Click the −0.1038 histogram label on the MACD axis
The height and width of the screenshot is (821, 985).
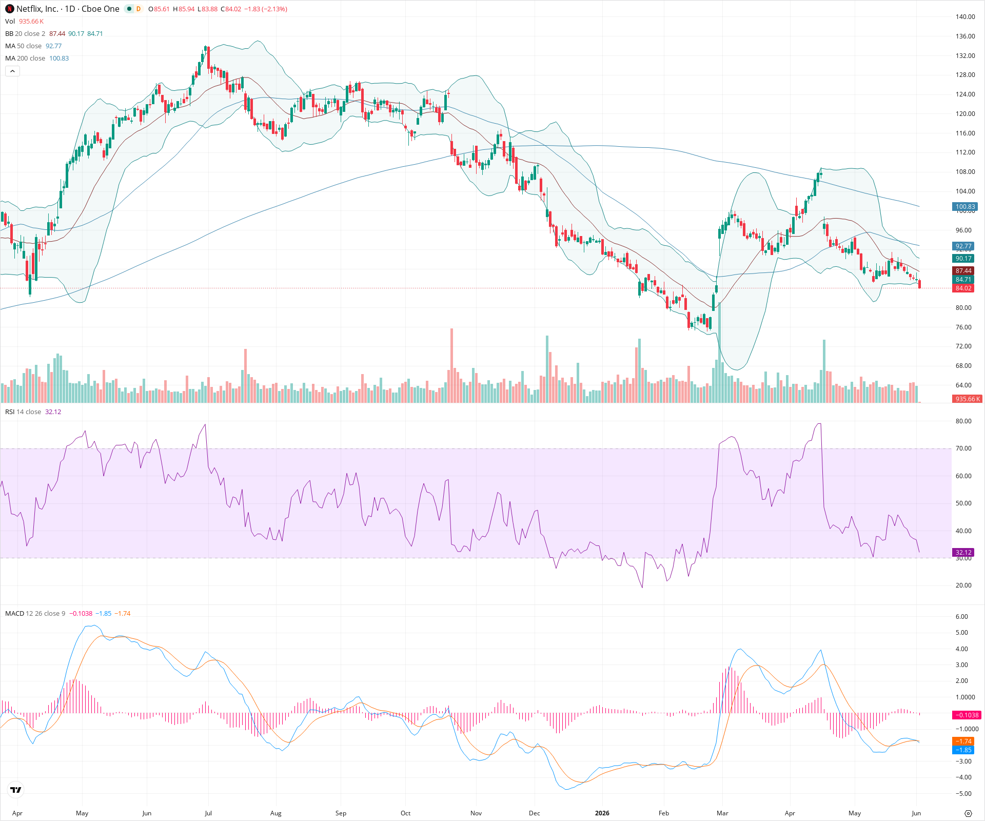click(x=967, y=715)
